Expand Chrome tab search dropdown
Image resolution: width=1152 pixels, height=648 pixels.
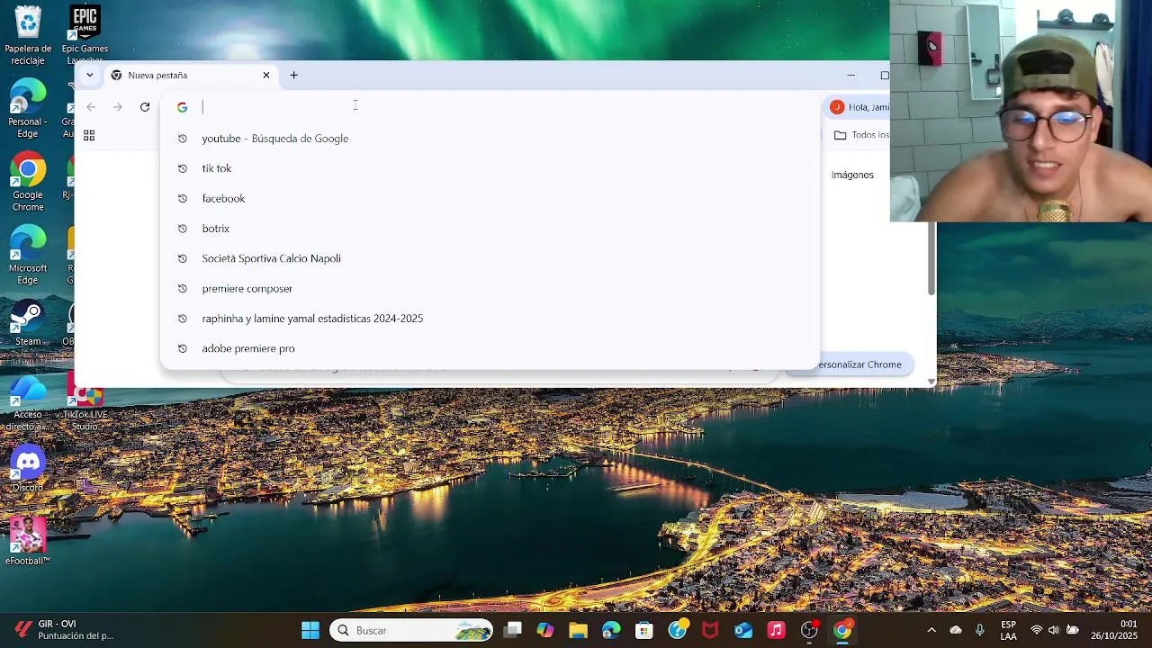(90, 76)
